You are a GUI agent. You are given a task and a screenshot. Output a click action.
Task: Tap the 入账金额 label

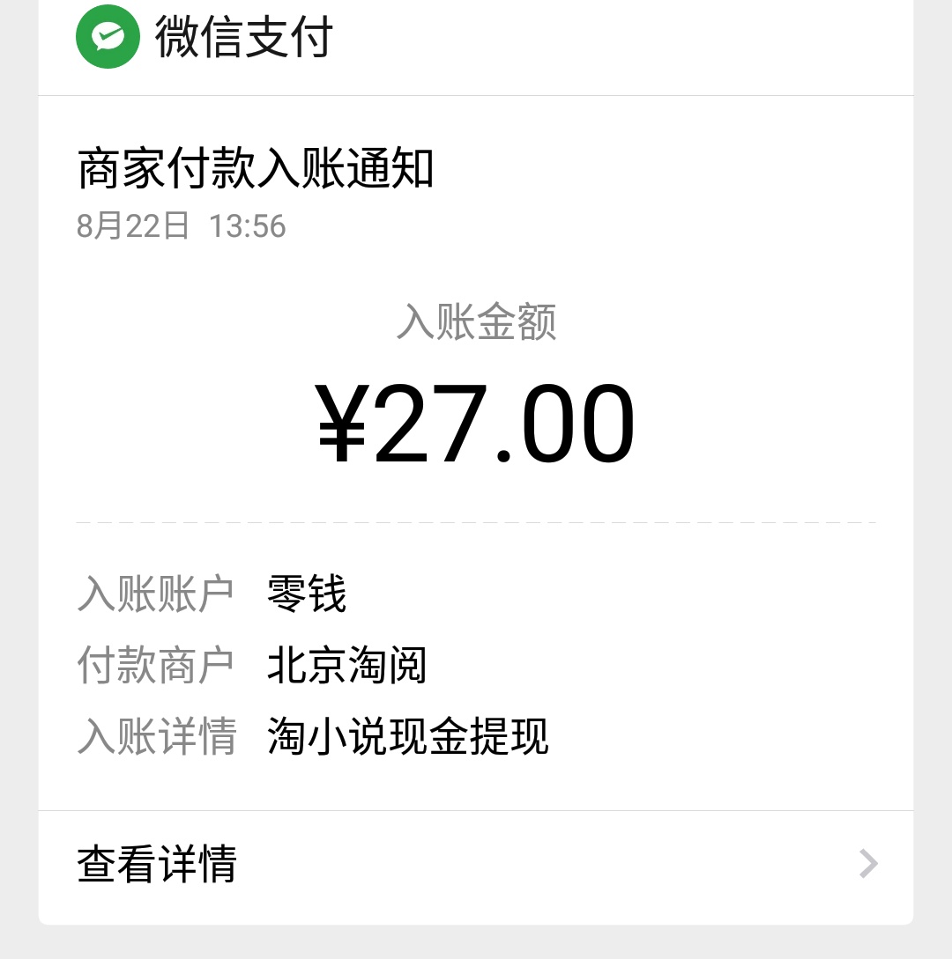coord(476,321)
